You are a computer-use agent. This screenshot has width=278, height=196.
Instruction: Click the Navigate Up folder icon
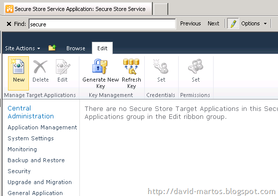tap(52, 48)
